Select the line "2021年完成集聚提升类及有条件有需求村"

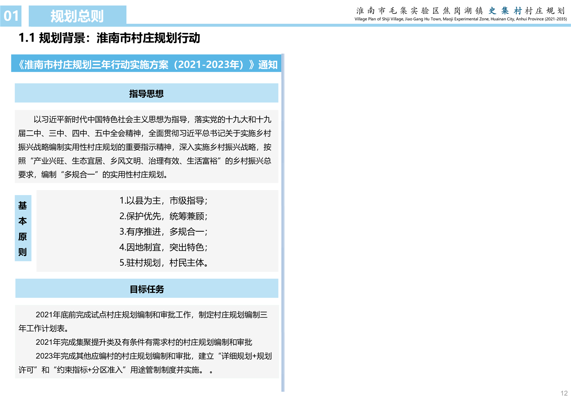144,342
